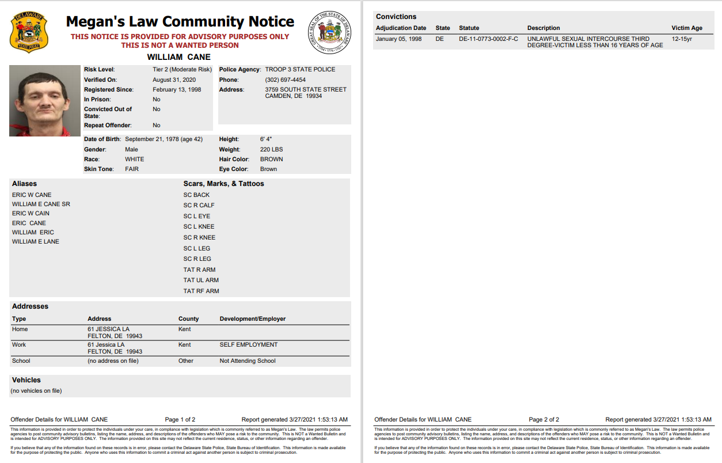Viewport: 722px width, 463px height.
Task: Click the SELF EMPLOYMENT employer cell
Action: pyautogui.click(x=248, y=345)
